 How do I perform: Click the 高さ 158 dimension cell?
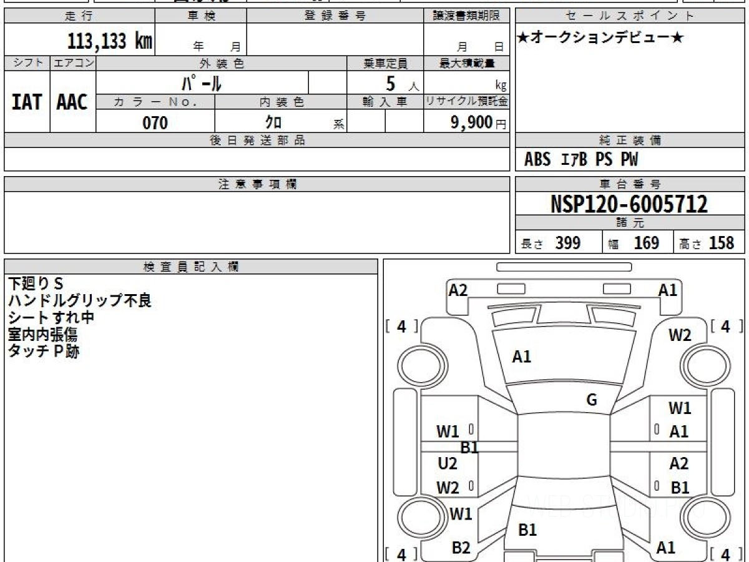click(x=710, y=242)
